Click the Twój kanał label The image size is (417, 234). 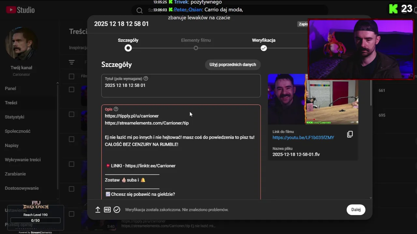(21, 68)
